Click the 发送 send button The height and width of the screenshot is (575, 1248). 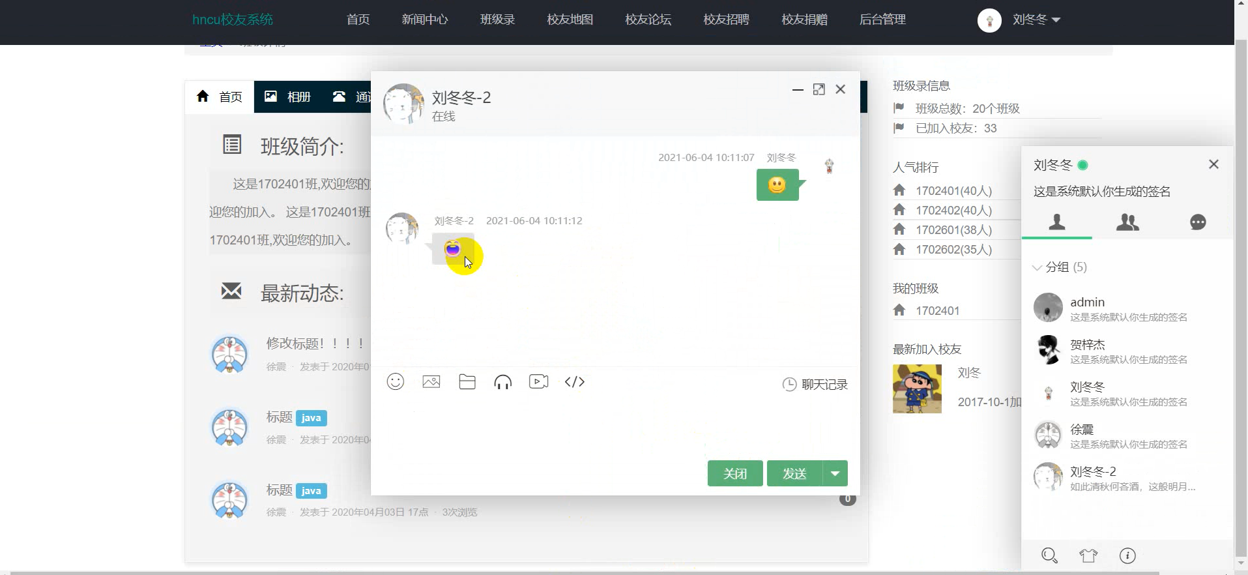[794, 473]
